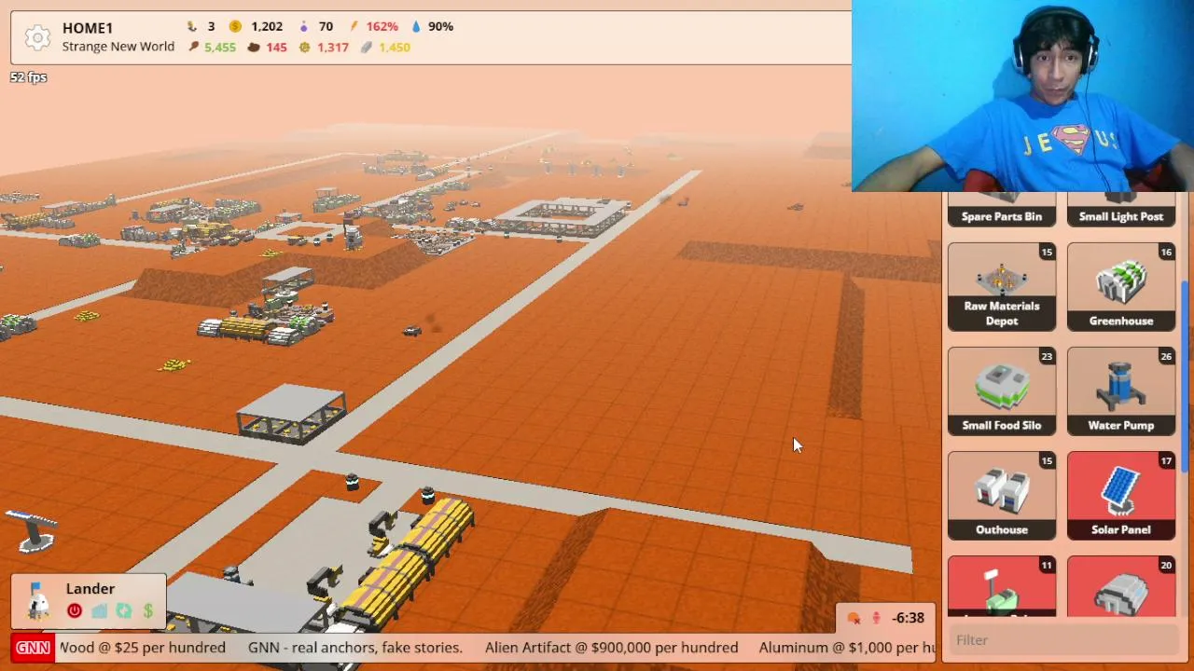Click the build menu Filter field
This screenshot has width=1194, height=671.
pyautogui.click(x=1065, y=640)
